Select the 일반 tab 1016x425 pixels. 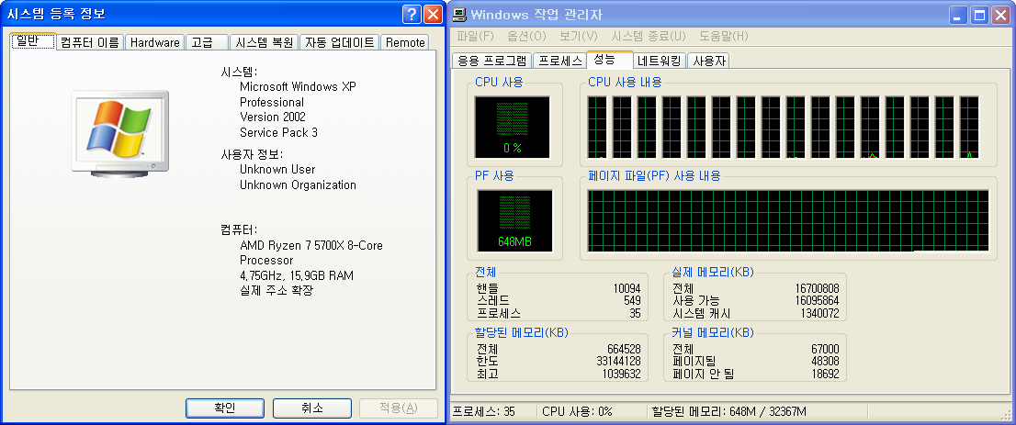[33, 40]
